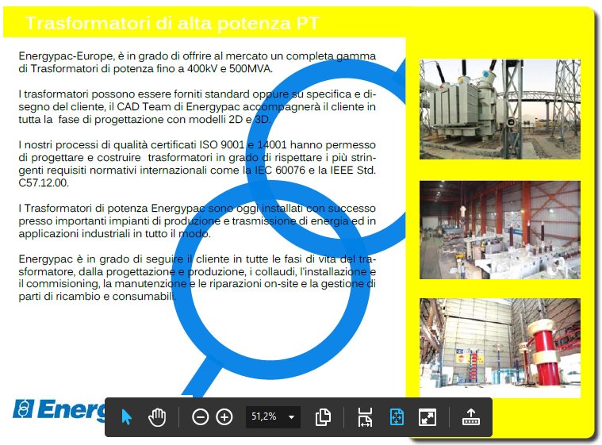Dock the floating toolbar with the upload icon
Screen dimensions: 602x445
(x=470, y=417)
